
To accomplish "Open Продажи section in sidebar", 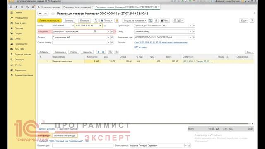I will pyautogui.click(x=19, y=28).
